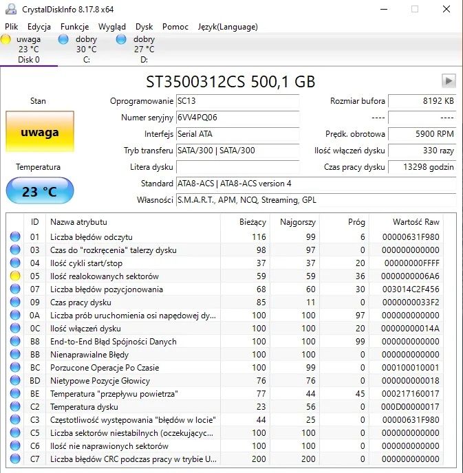
Task: Click the Bieżący column header
Action: [x=245, y=222]
